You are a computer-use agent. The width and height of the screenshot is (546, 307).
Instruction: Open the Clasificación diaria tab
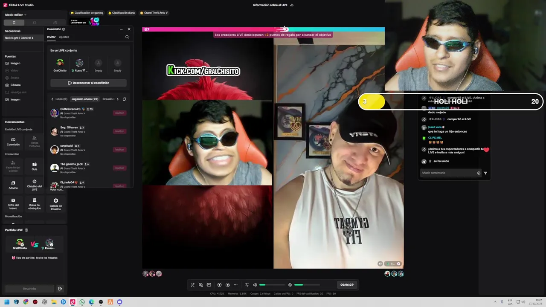[122, 13]
